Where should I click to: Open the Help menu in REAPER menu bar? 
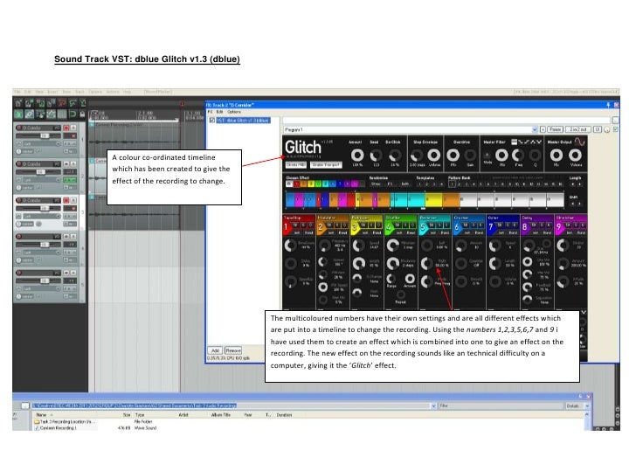click(127, 92)
